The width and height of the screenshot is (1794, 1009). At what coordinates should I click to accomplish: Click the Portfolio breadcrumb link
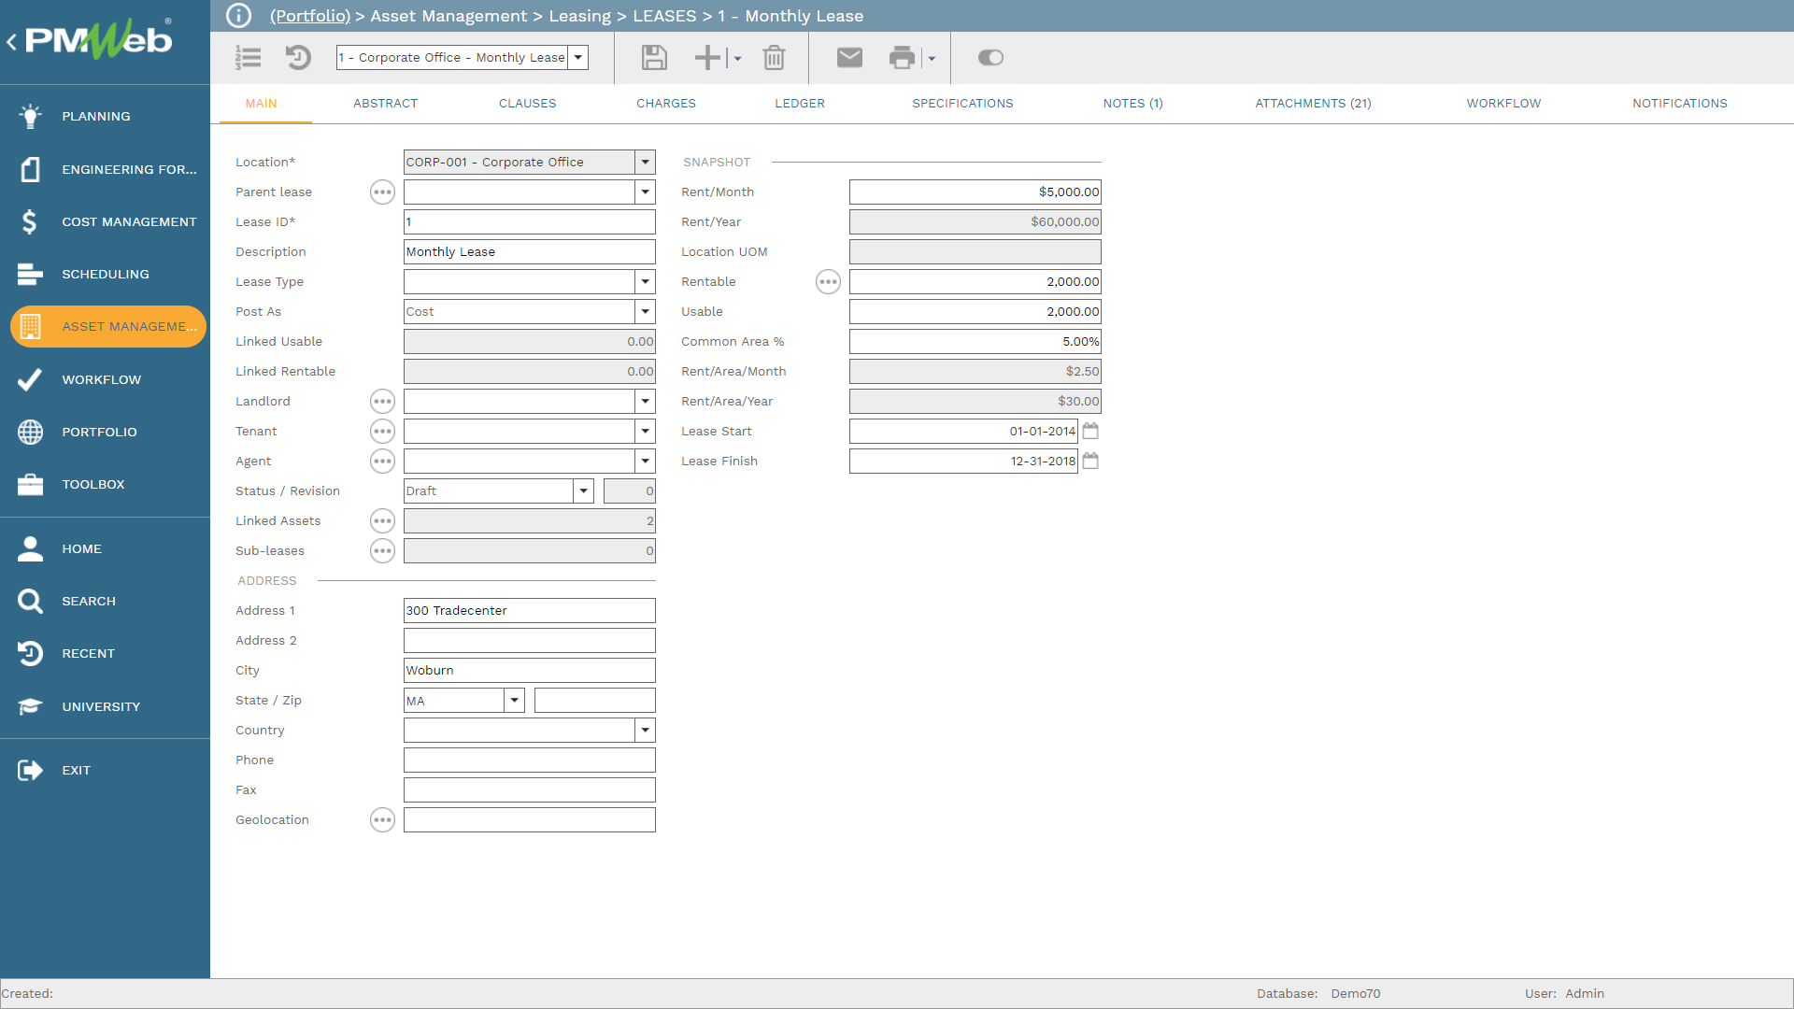click(x=309, y=16)
